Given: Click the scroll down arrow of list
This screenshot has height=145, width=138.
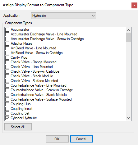Looking at the screenshot, I should (x=128, y=118).
